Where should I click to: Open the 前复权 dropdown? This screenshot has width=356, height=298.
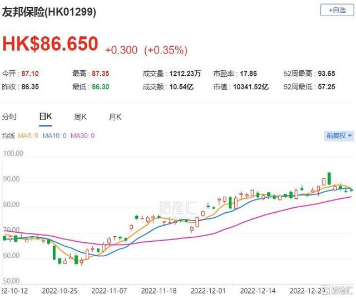339,136
